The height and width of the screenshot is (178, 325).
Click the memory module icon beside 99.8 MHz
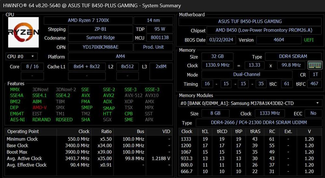315,65
